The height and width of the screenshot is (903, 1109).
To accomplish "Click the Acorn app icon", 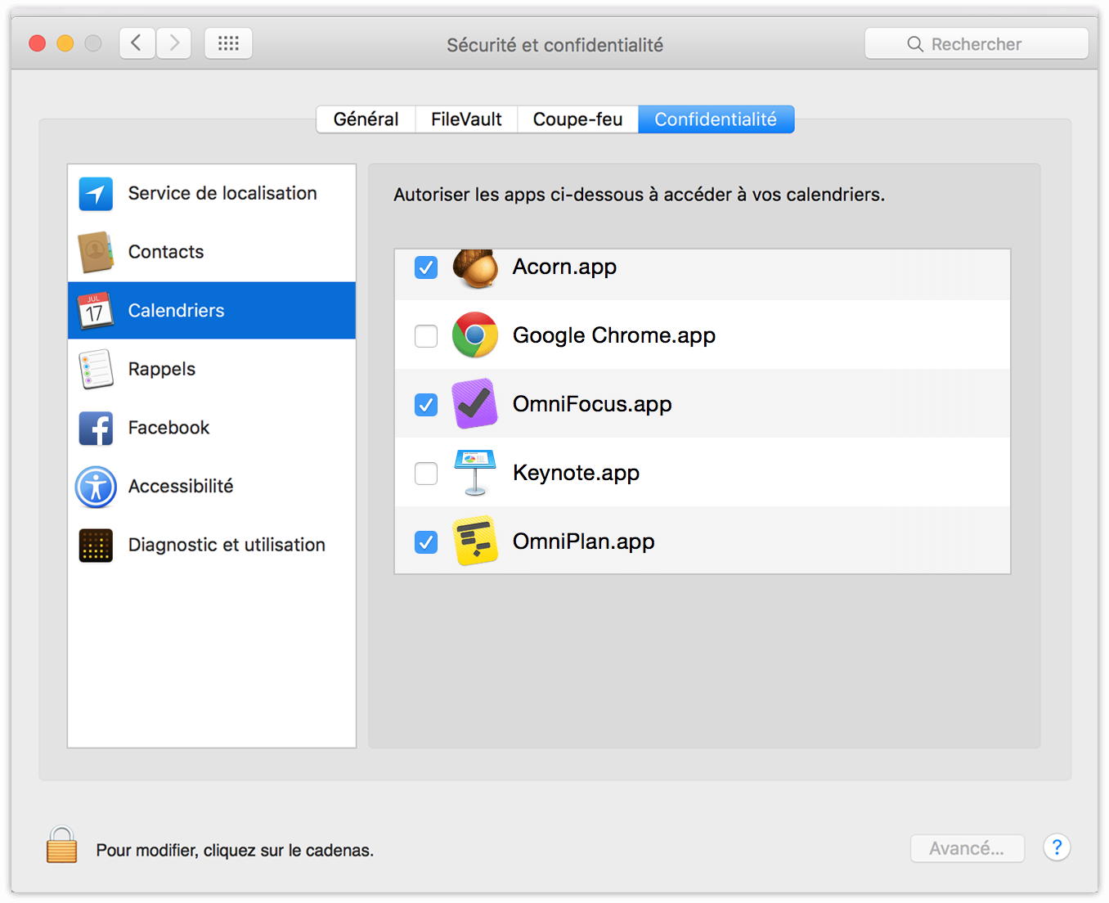I will pos(475,268).
